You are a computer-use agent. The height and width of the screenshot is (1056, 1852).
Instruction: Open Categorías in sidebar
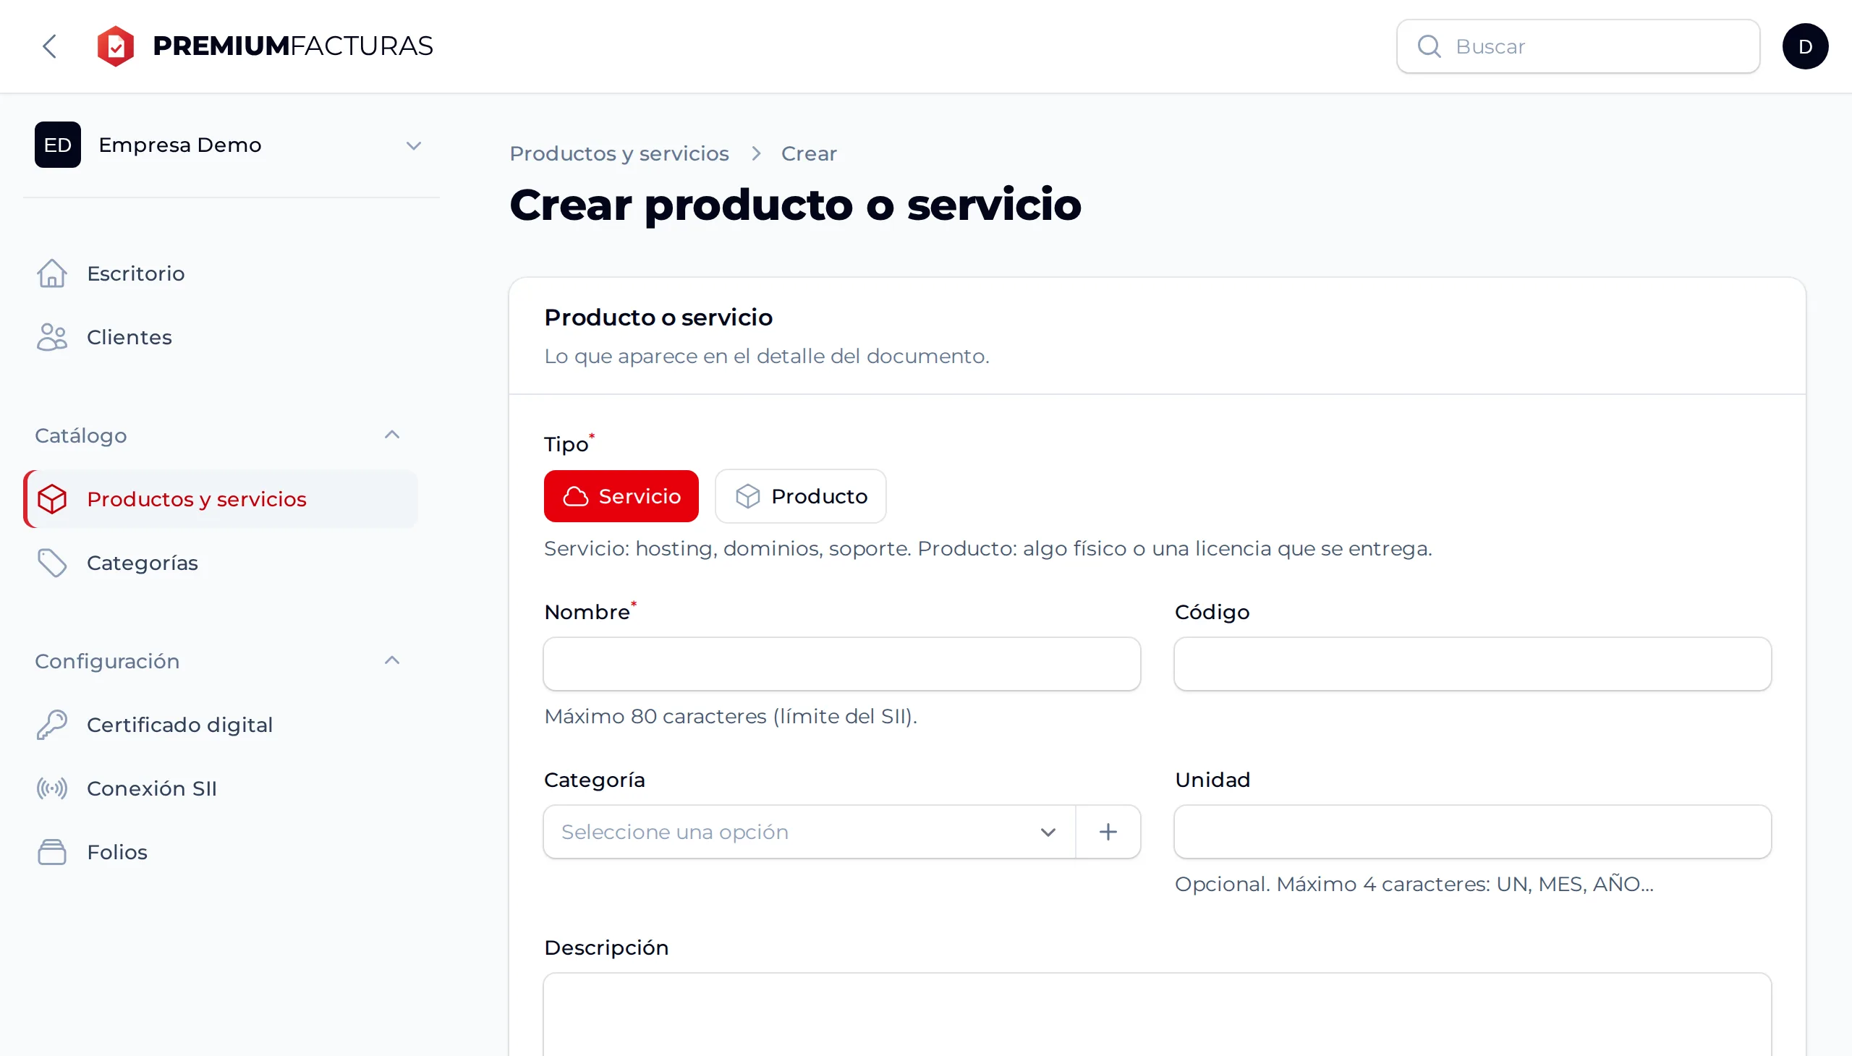(221, 563)
